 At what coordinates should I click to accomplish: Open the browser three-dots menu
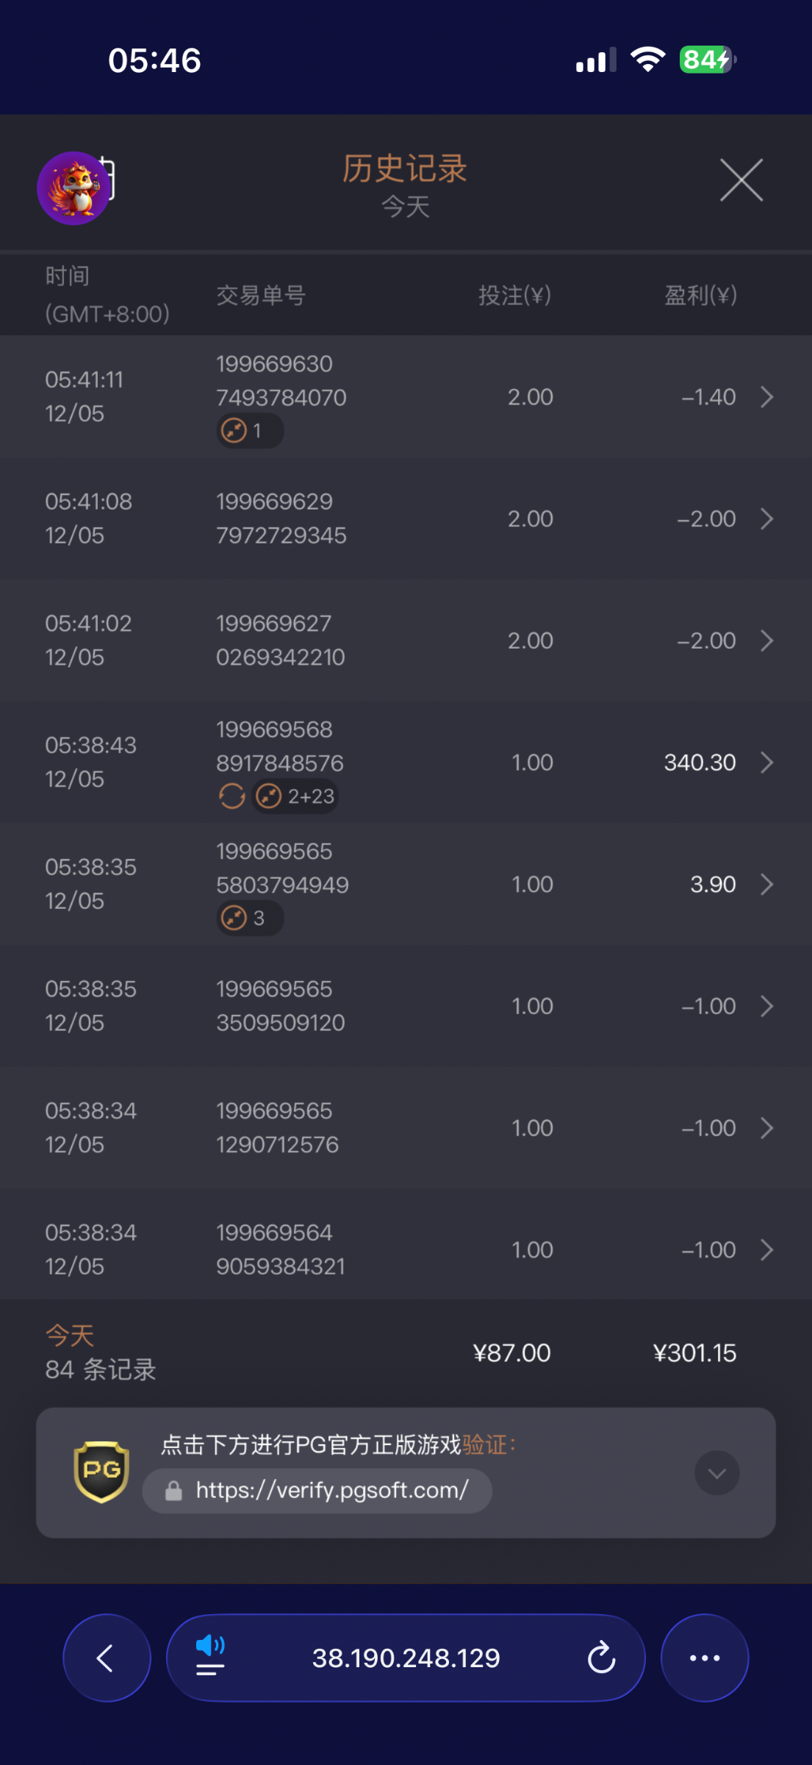704,1658
